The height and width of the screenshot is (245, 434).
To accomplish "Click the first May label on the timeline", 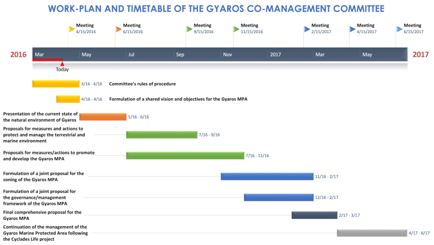I will (x=86, y=55).
